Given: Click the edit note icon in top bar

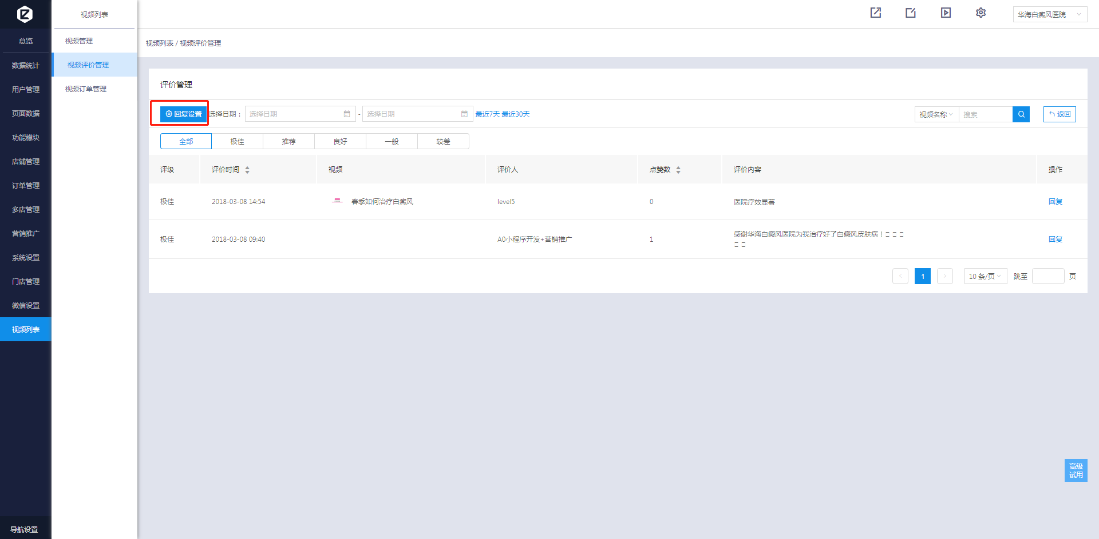Looking at the screenshot, I should (911, 13).
